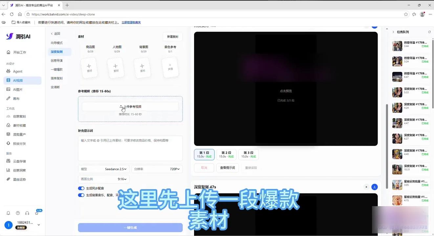434x236 pixels.
Task: Open the 星座运势批量 3:05 task thumbnail
Action: click(397, 185)
